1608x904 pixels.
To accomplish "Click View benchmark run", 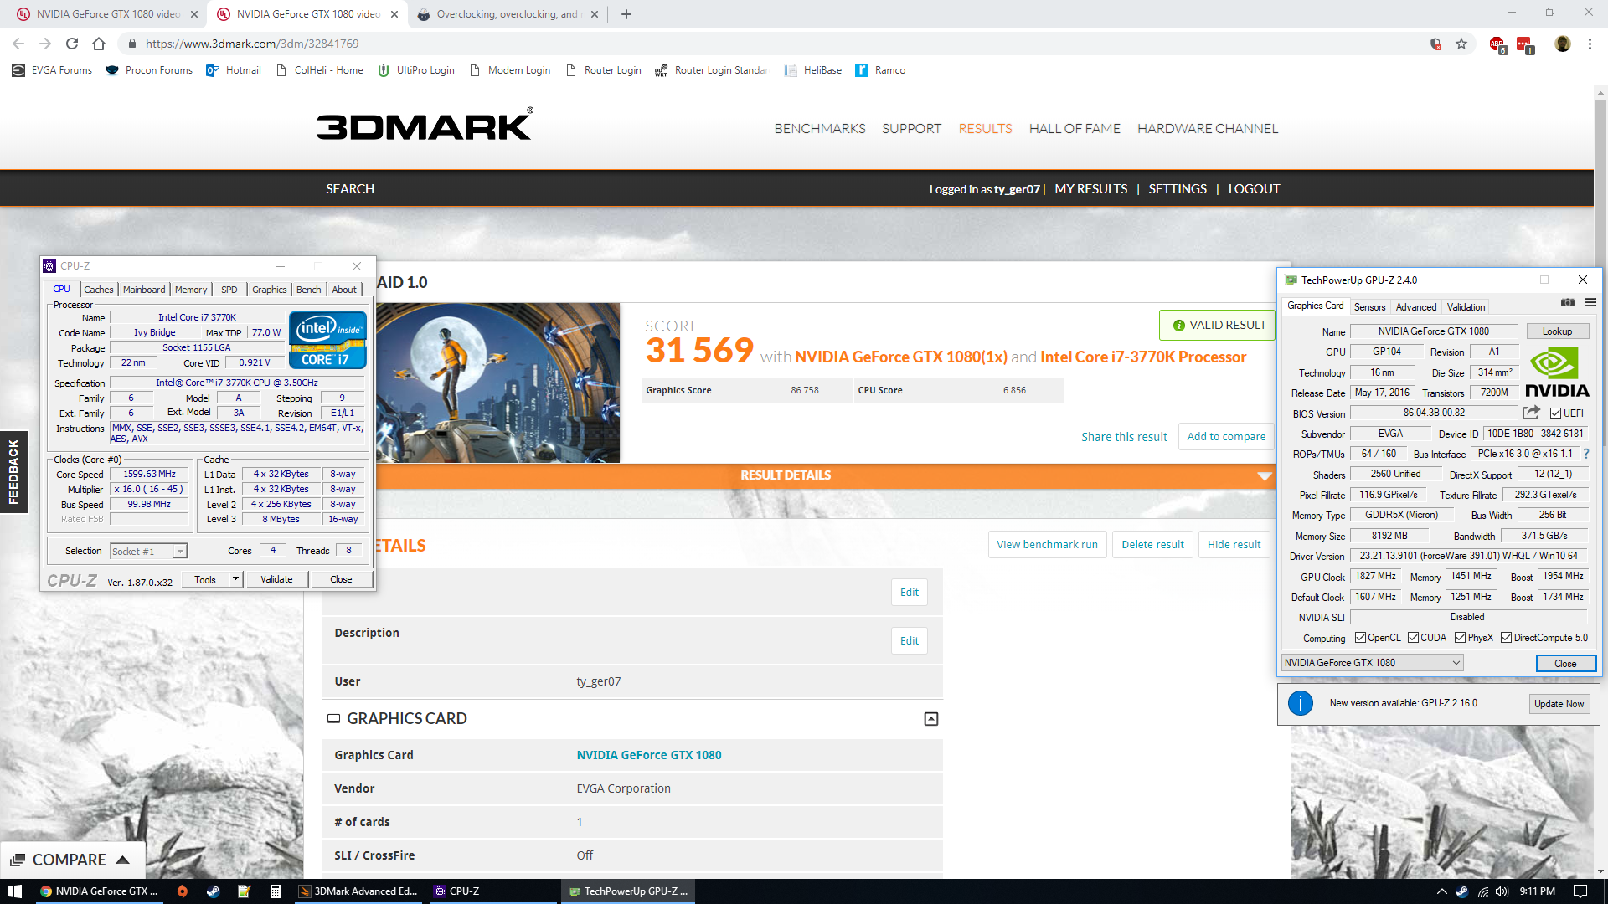I will [x=1047, y=545].
